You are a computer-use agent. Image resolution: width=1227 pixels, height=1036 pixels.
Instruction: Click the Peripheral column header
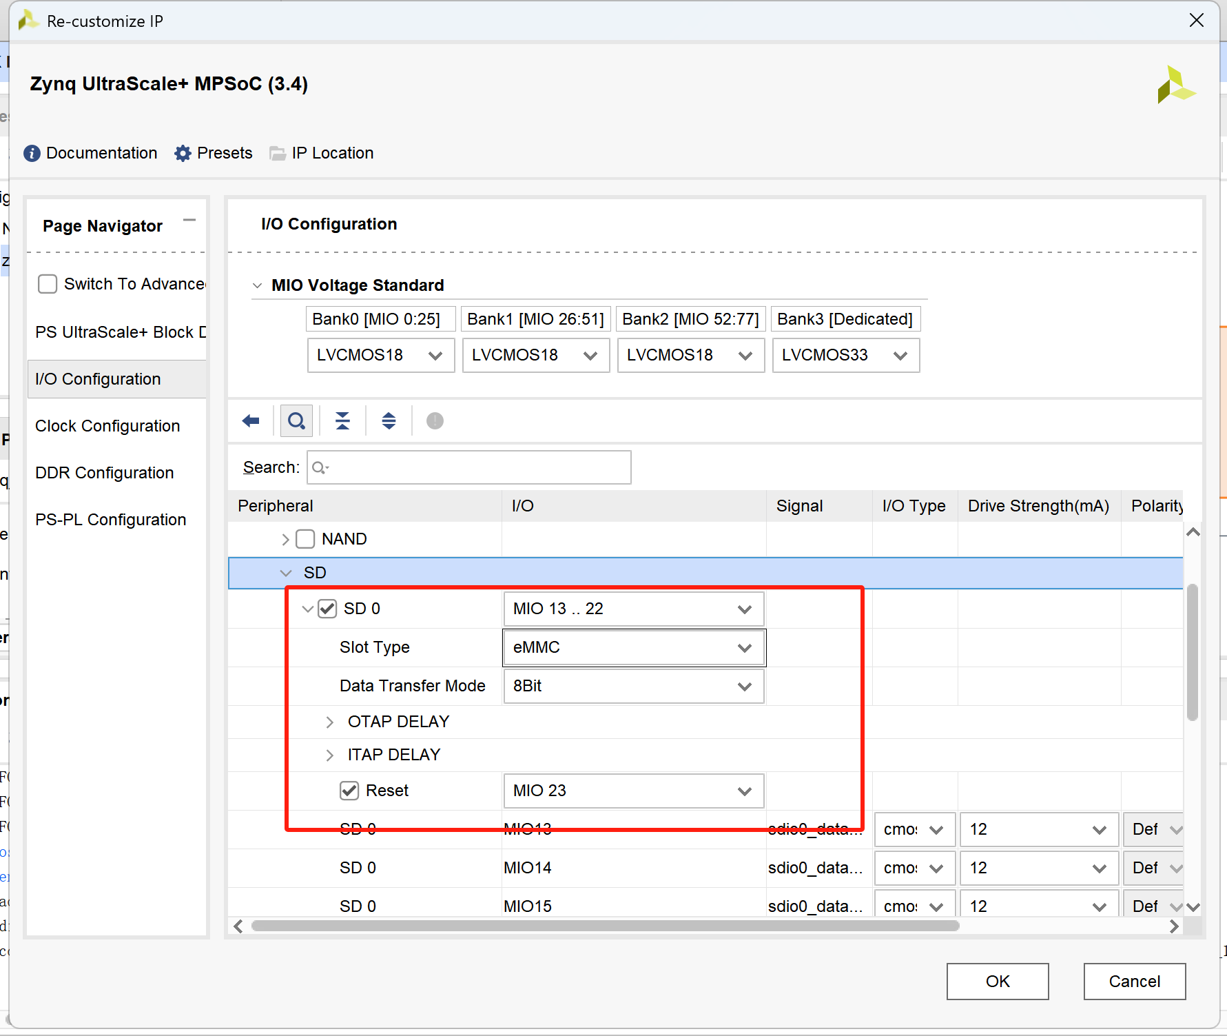[x=365, y=506]
